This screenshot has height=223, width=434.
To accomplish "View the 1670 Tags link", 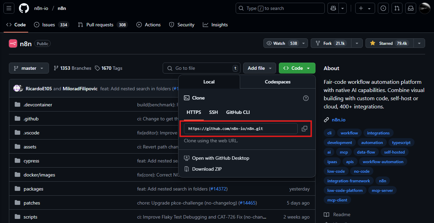I will tap(109, 68).
